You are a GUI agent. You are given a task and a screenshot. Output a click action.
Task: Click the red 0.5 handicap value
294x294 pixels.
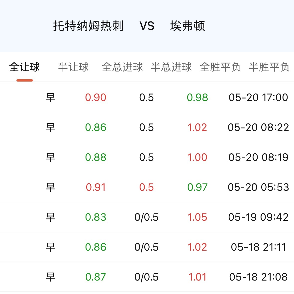point(146,187)
